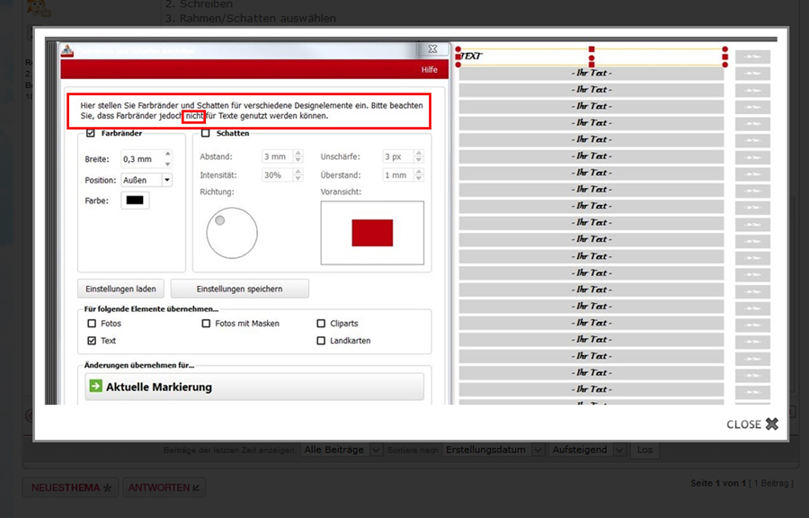Click the word 'nicht' in the hint text
Screen dimensions: 809x518
(x=194, y=116)
